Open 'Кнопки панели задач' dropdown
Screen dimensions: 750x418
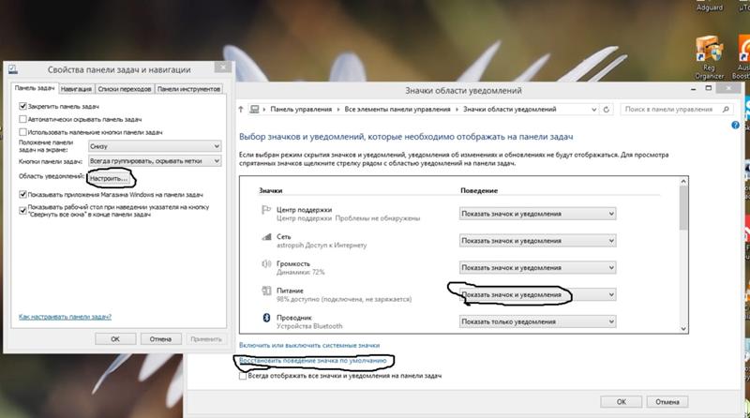(155, 161)
